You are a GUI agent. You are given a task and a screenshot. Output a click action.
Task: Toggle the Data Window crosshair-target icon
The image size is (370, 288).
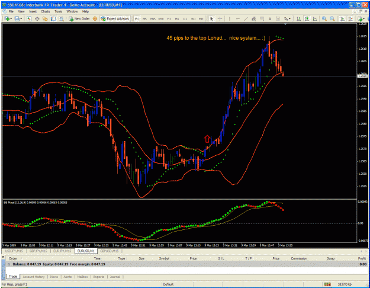click(x=37, y=18)
